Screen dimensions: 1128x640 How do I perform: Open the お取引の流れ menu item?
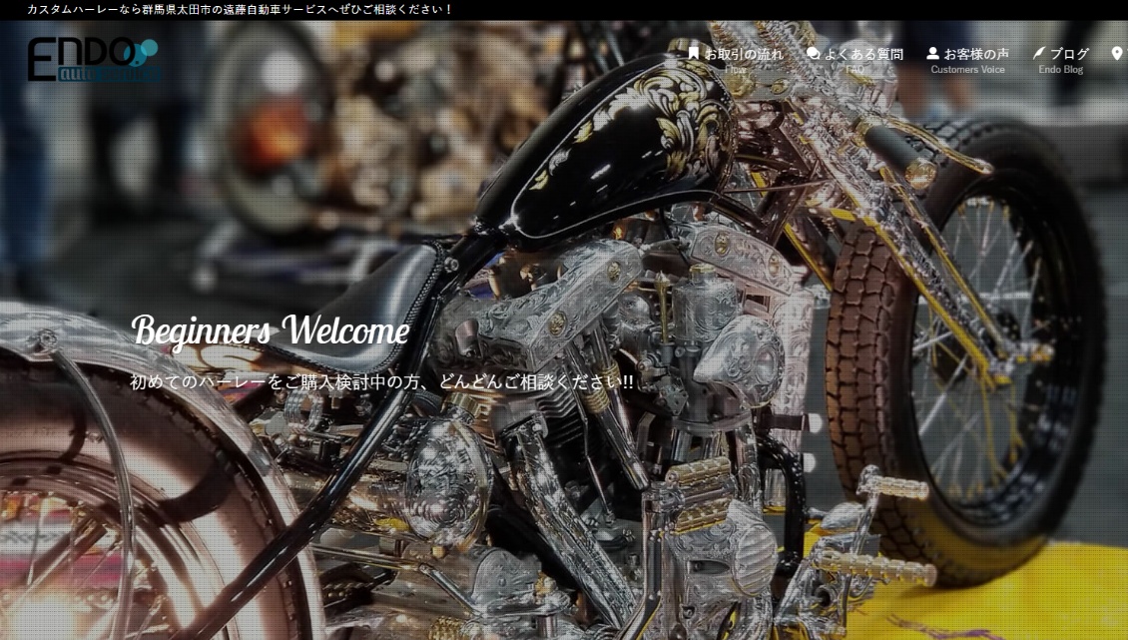[x=744, y=54]
